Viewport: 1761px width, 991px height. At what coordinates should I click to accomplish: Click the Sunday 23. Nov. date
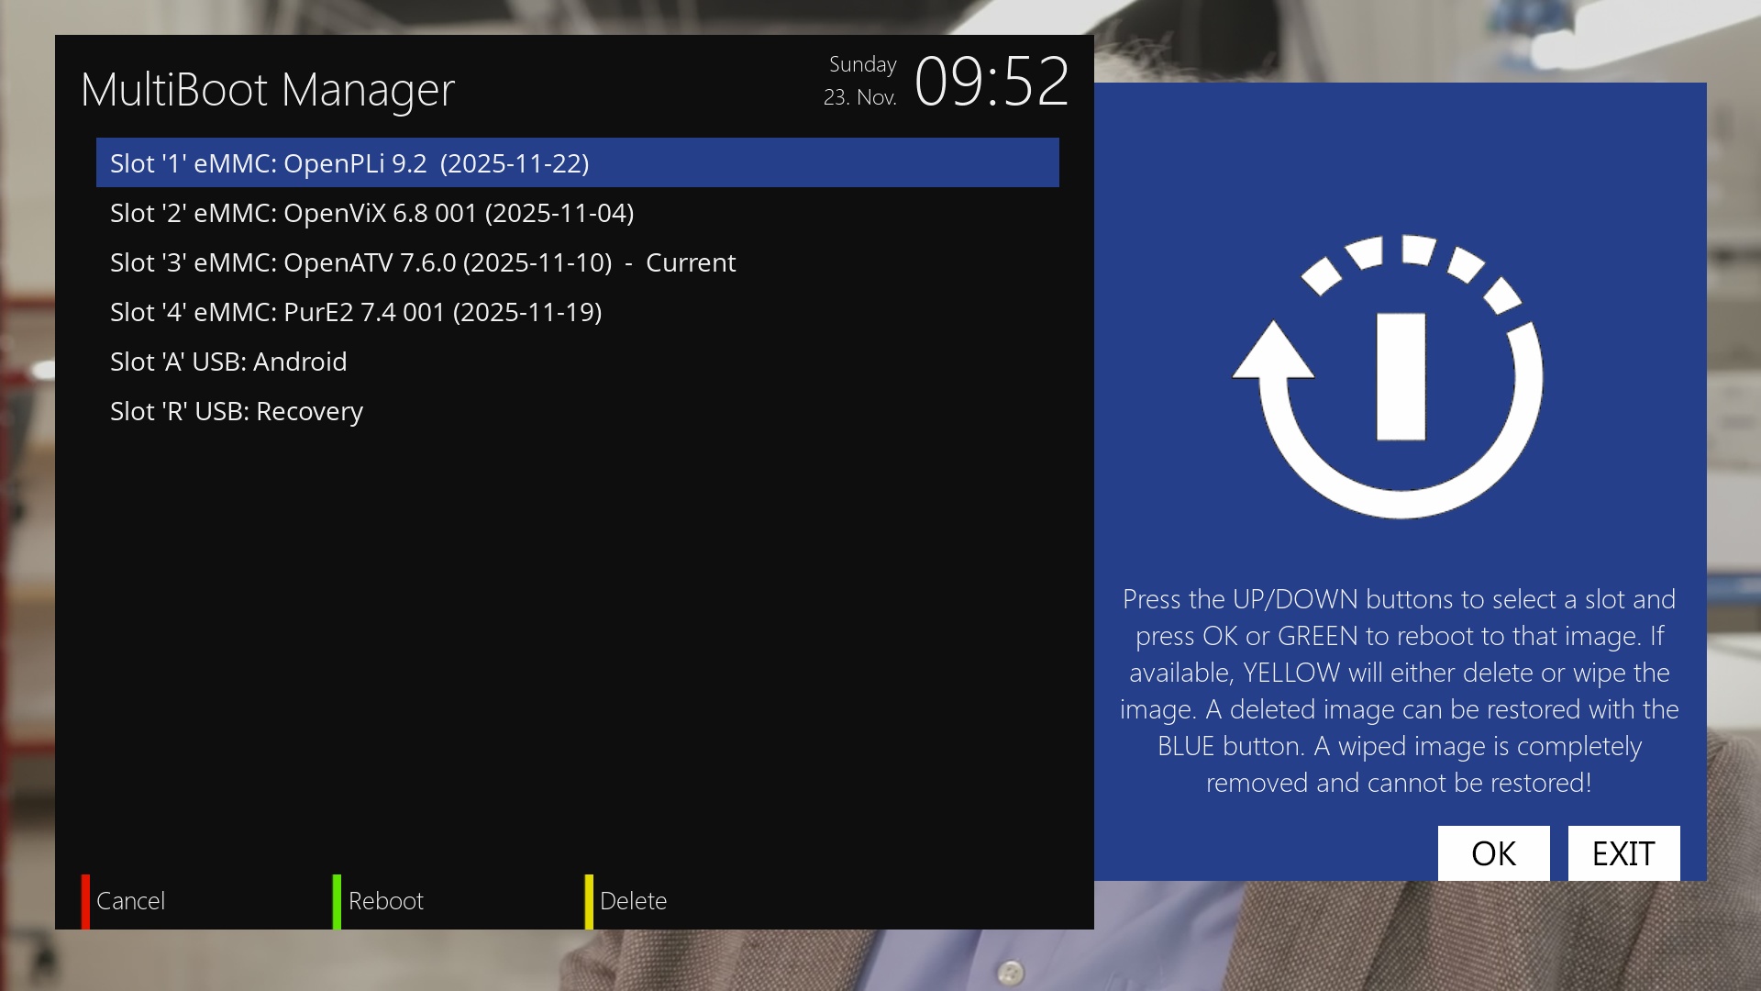point(861,81)
